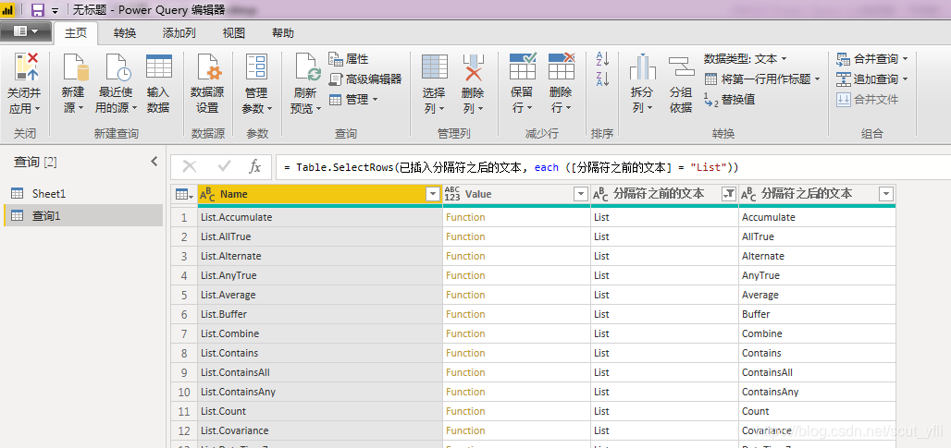Click the Function link in List.Count row
Viewport: 951px width, 448px height.
465,410
